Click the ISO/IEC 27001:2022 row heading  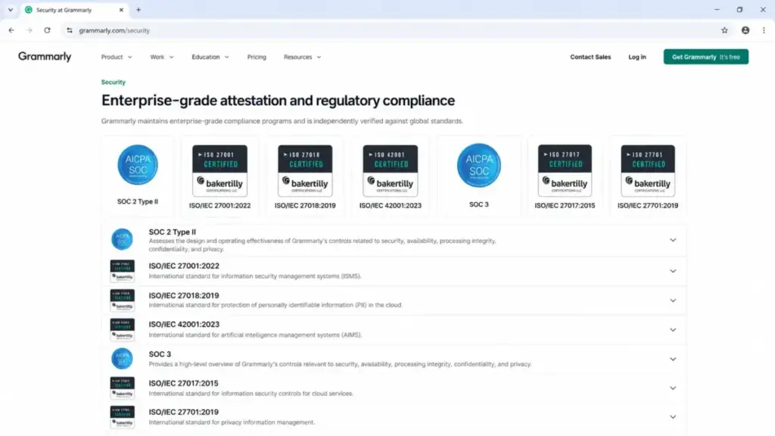[x=184, y=266]
